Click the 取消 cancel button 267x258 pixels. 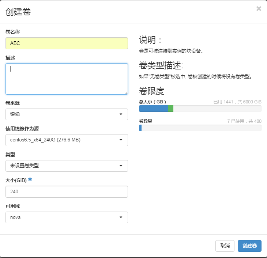tap(225, 246)
